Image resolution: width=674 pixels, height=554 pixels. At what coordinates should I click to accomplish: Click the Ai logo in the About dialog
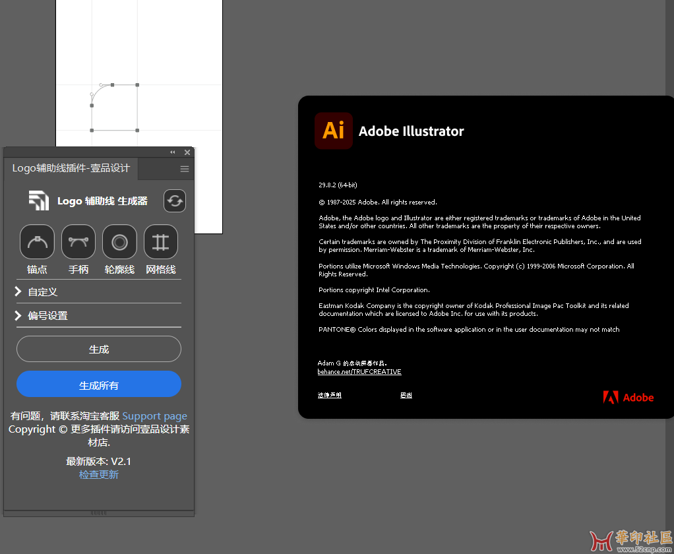click(x=333, y=131)
